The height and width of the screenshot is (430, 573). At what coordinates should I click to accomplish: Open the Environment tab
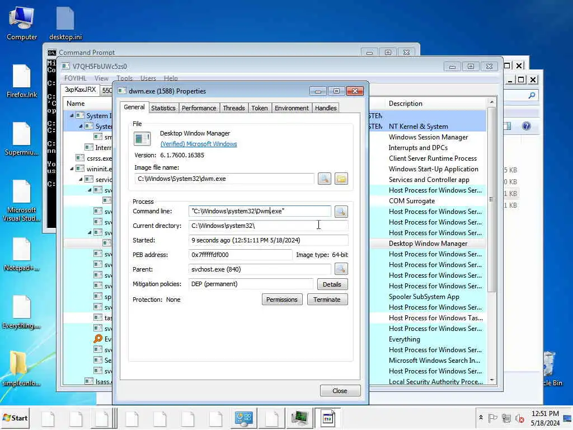pyautogui.click(x=292, y=108)
